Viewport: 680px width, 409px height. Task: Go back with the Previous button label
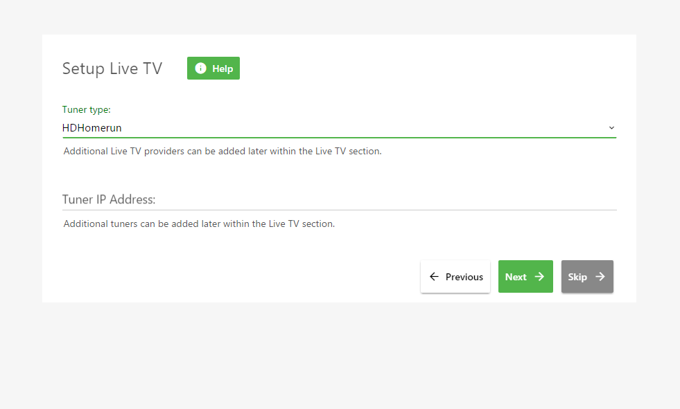tap(464, 277)
